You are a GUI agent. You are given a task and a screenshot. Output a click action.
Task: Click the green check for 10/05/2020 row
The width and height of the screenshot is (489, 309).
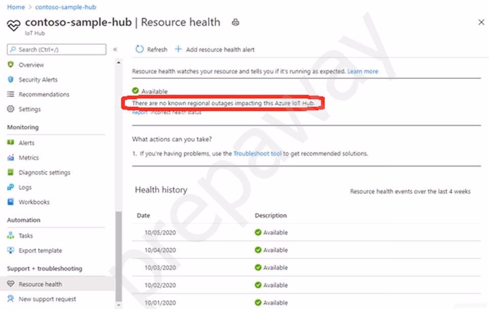pyautogui.click(x=258, y=232)
